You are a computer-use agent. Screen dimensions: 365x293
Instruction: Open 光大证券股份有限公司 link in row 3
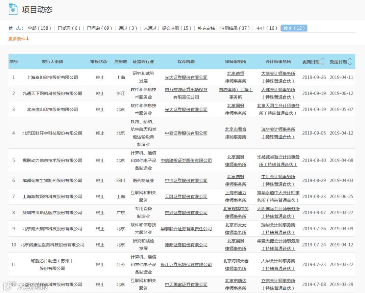coord(186,109)
